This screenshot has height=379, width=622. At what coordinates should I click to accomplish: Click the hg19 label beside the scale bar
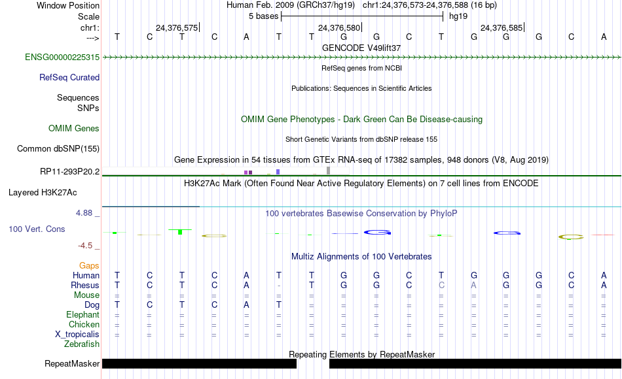click(458, 16)
